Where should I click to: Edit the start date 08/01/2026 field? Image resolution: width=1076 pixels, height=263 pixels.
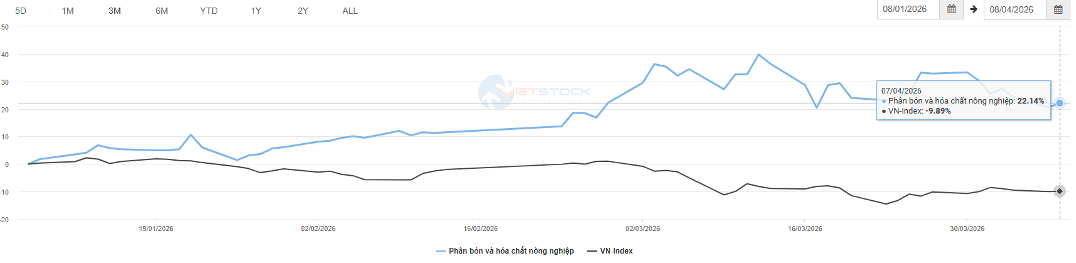(x=908, y=9)
